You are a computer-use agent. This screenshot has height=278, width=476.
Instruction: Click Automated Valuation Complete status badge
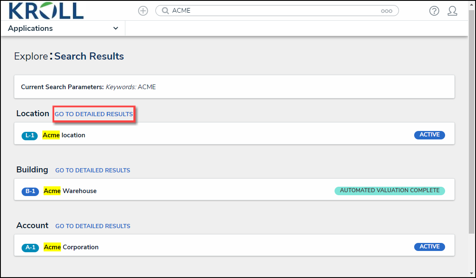390,191
